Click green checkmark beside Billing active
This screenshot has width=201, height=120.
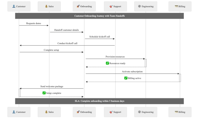pyautogui.click(x=126, y=78)
